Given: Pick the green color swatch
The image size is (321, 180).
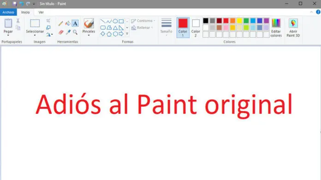Looking at the screenshot, I should 246,21.
